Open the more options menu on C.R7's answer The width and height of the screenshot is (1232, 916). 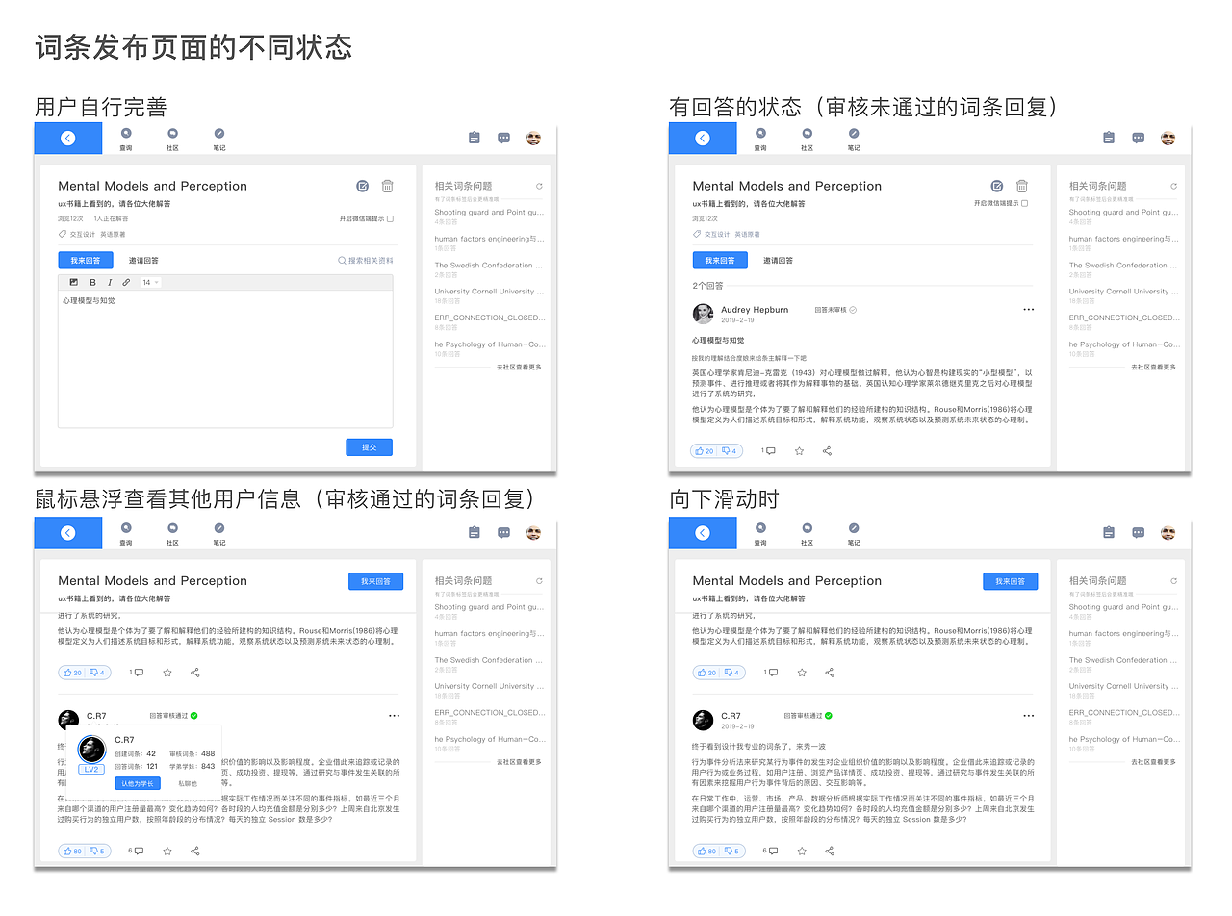(394, 716)
